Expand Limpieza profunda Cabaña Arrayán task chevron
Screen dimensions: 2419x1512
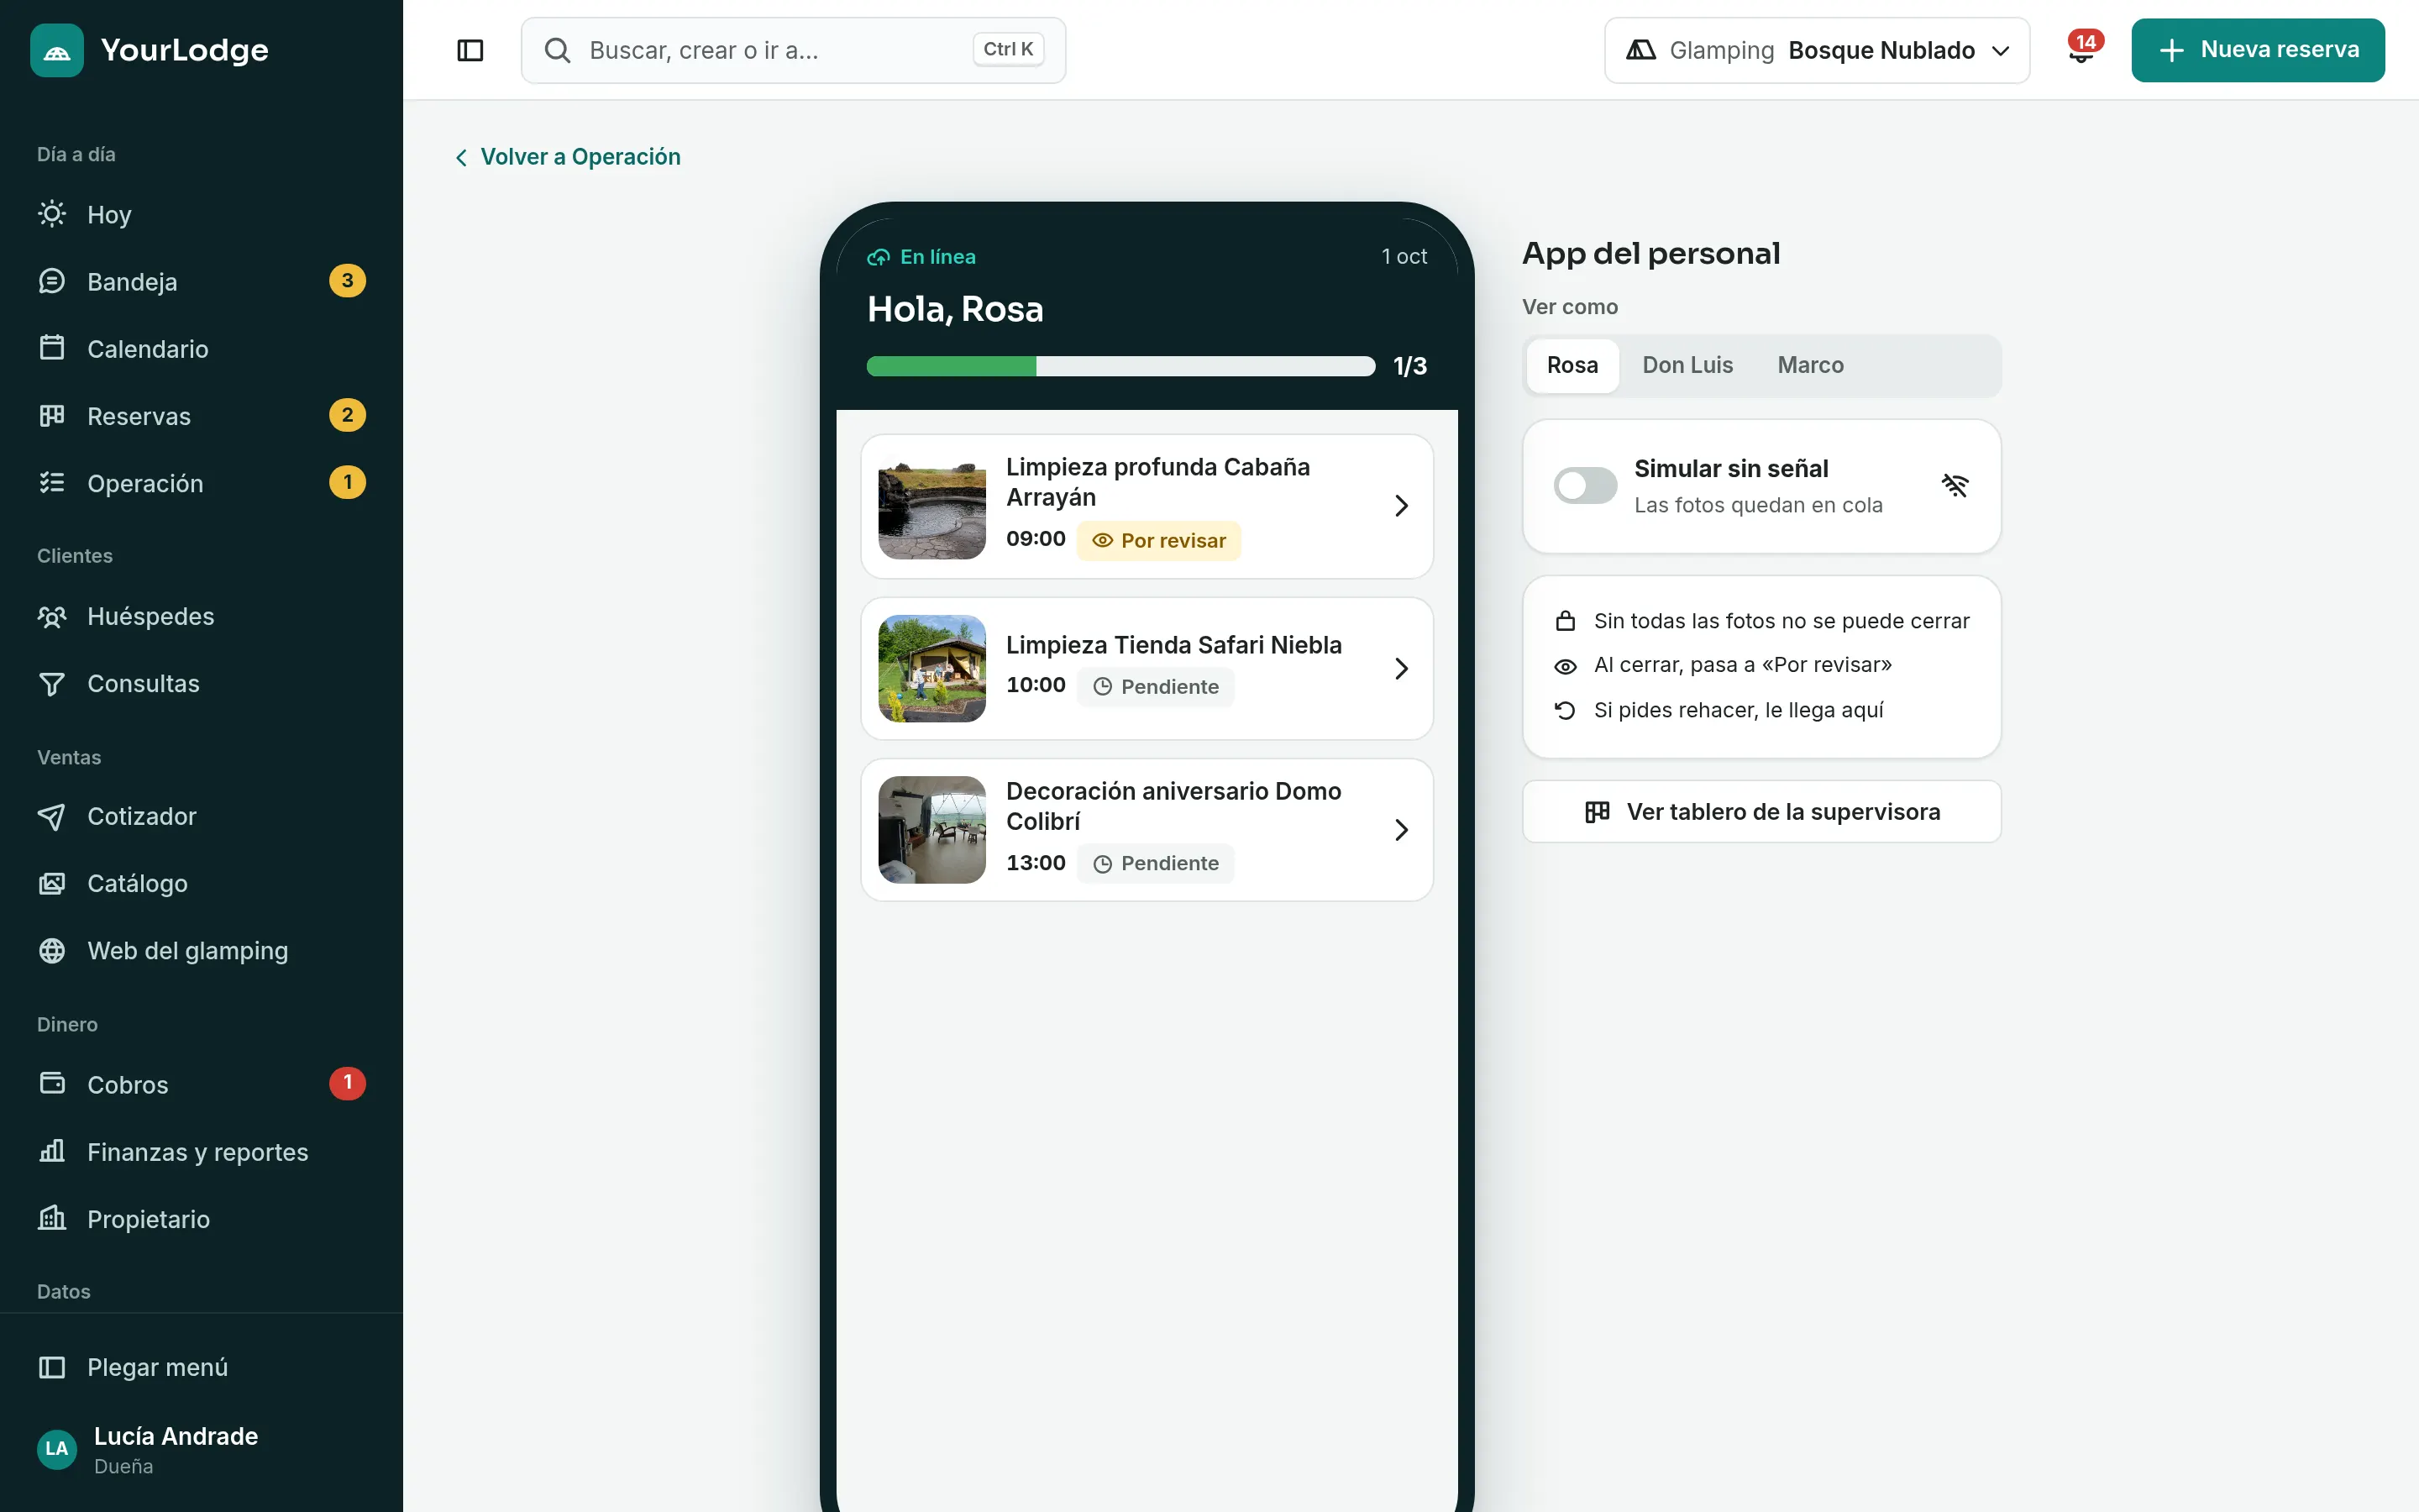click(x=1401, y=506)
